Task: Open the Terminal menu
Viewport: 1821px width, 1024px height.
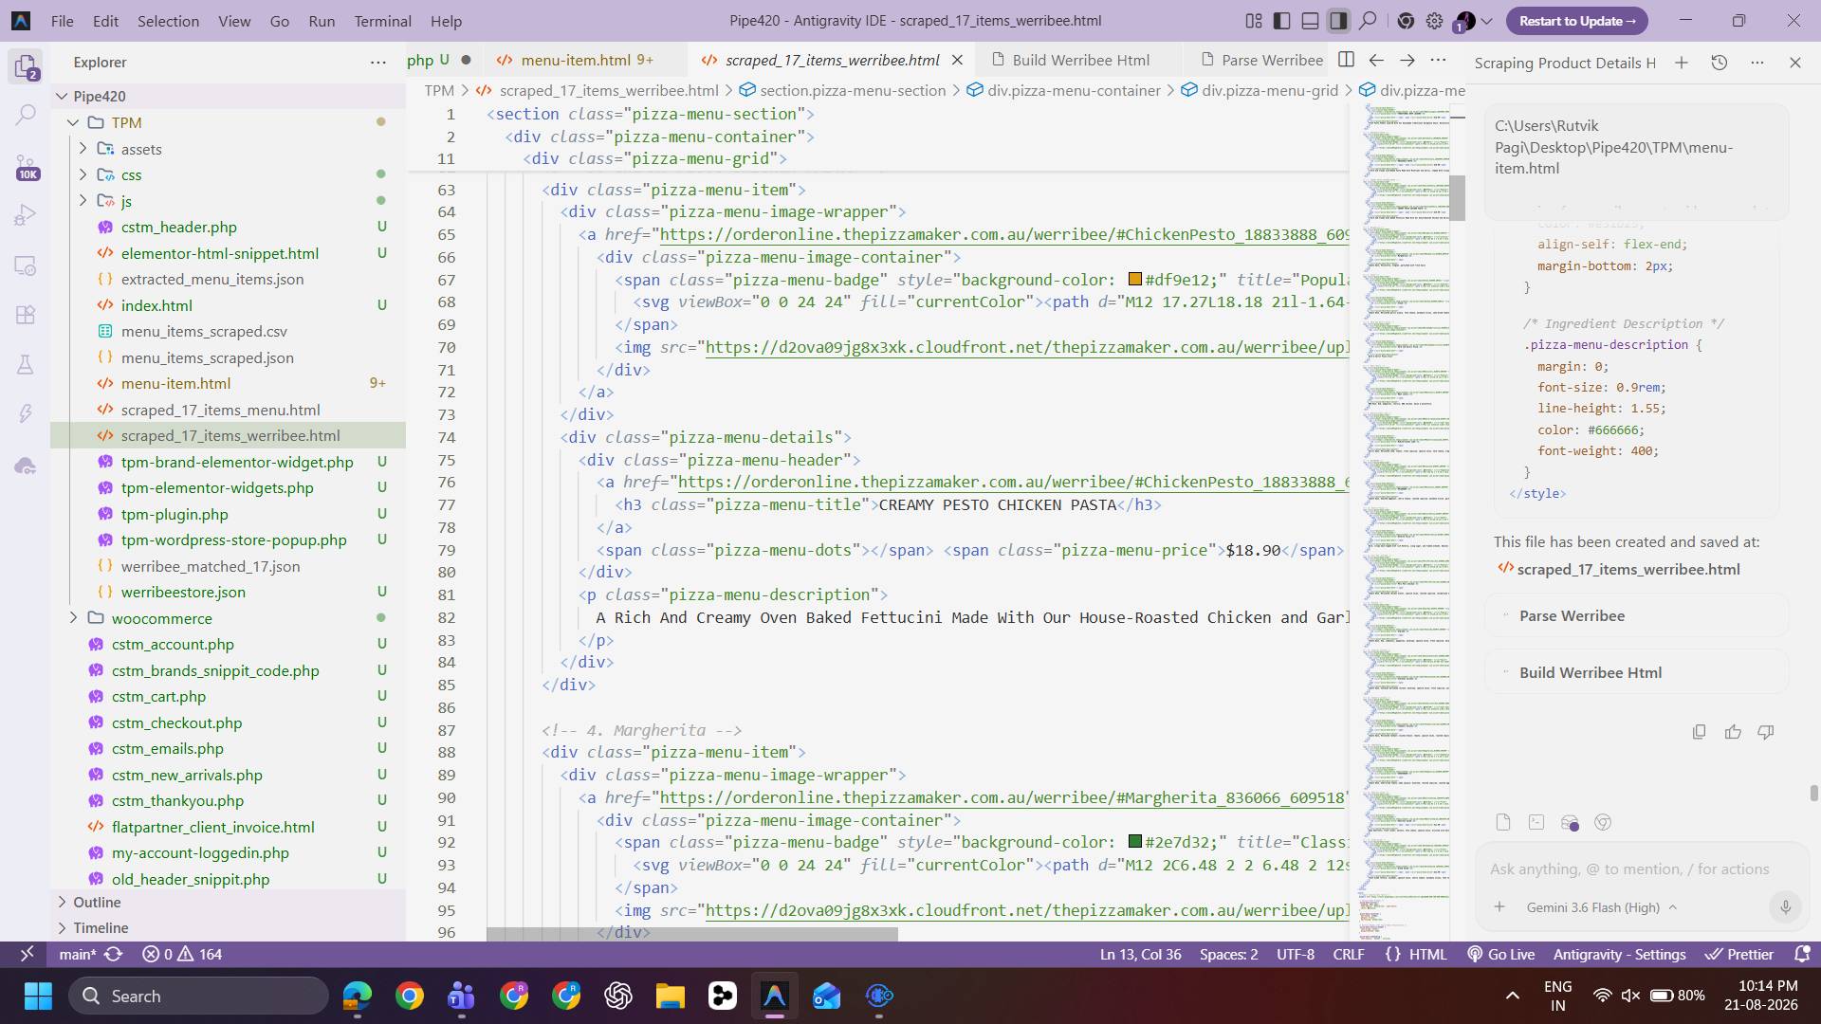Action: coord(382,21)
